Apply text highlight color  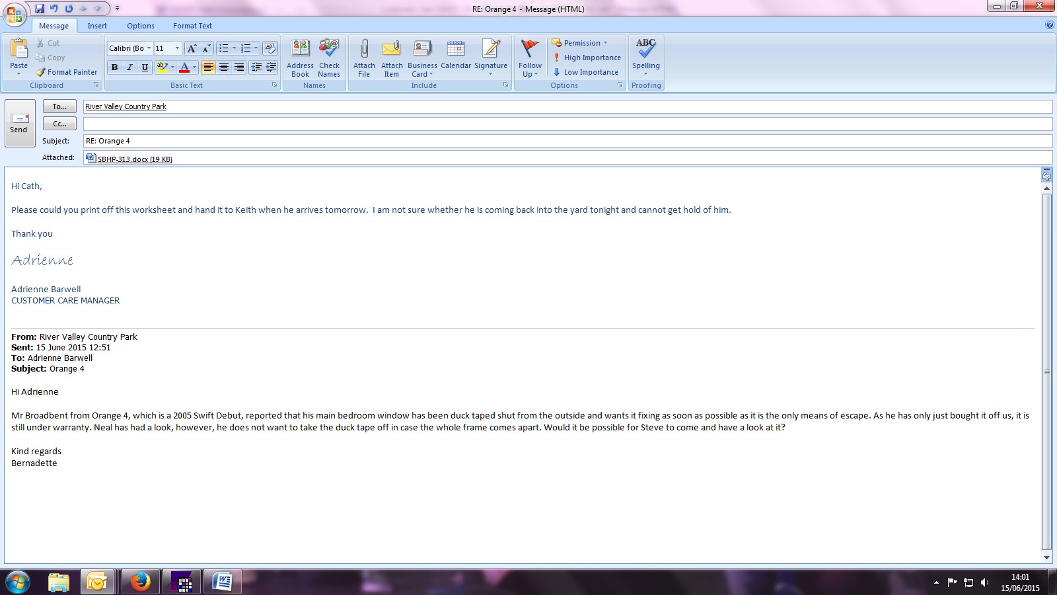(x=162, y=67)
